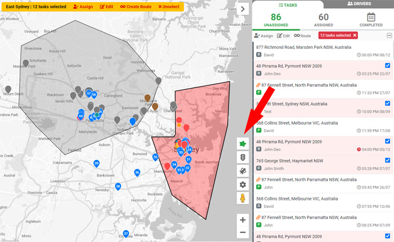Uncheck 48 Pirrama Rd task dated 05/12
The height and width of the screenshot is (242, 394).
[387, 141]
